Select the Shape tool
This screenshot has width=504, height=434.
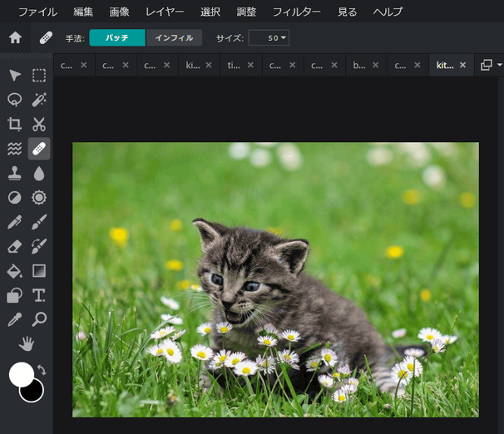point(15,295)
